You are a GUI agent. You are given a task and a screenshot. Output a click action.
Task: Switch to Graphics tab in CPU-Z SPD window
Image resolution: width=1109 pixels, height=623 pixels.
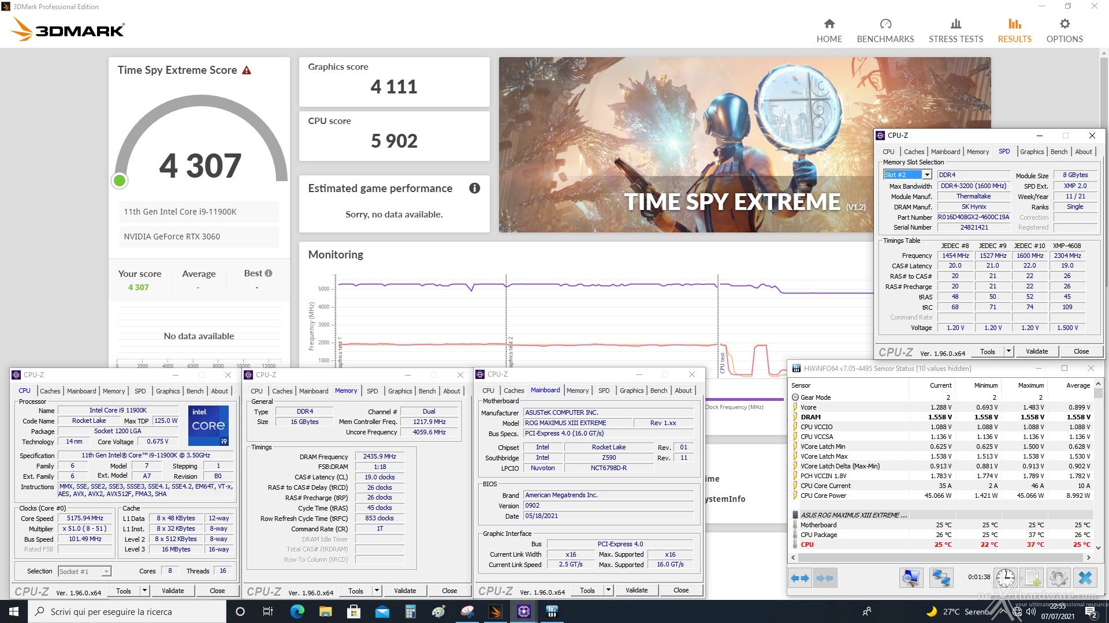[x=1032, y=152]
